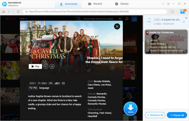The height and width of the screenshot is (121, 189).
Task: Select the A Castle For Christmas queue thumbnail
Action: pyautogui.click(x=166, y=42)
